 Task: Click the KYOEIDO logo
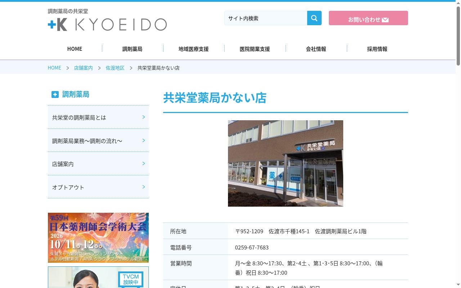(107, 24)
